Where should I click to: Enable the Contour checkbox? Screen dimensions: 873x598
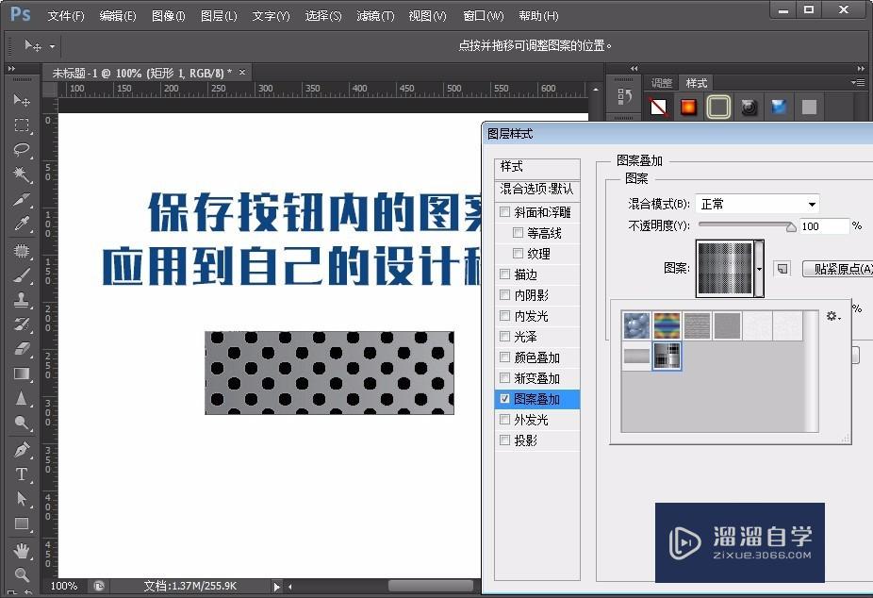[x=518, y=233]
